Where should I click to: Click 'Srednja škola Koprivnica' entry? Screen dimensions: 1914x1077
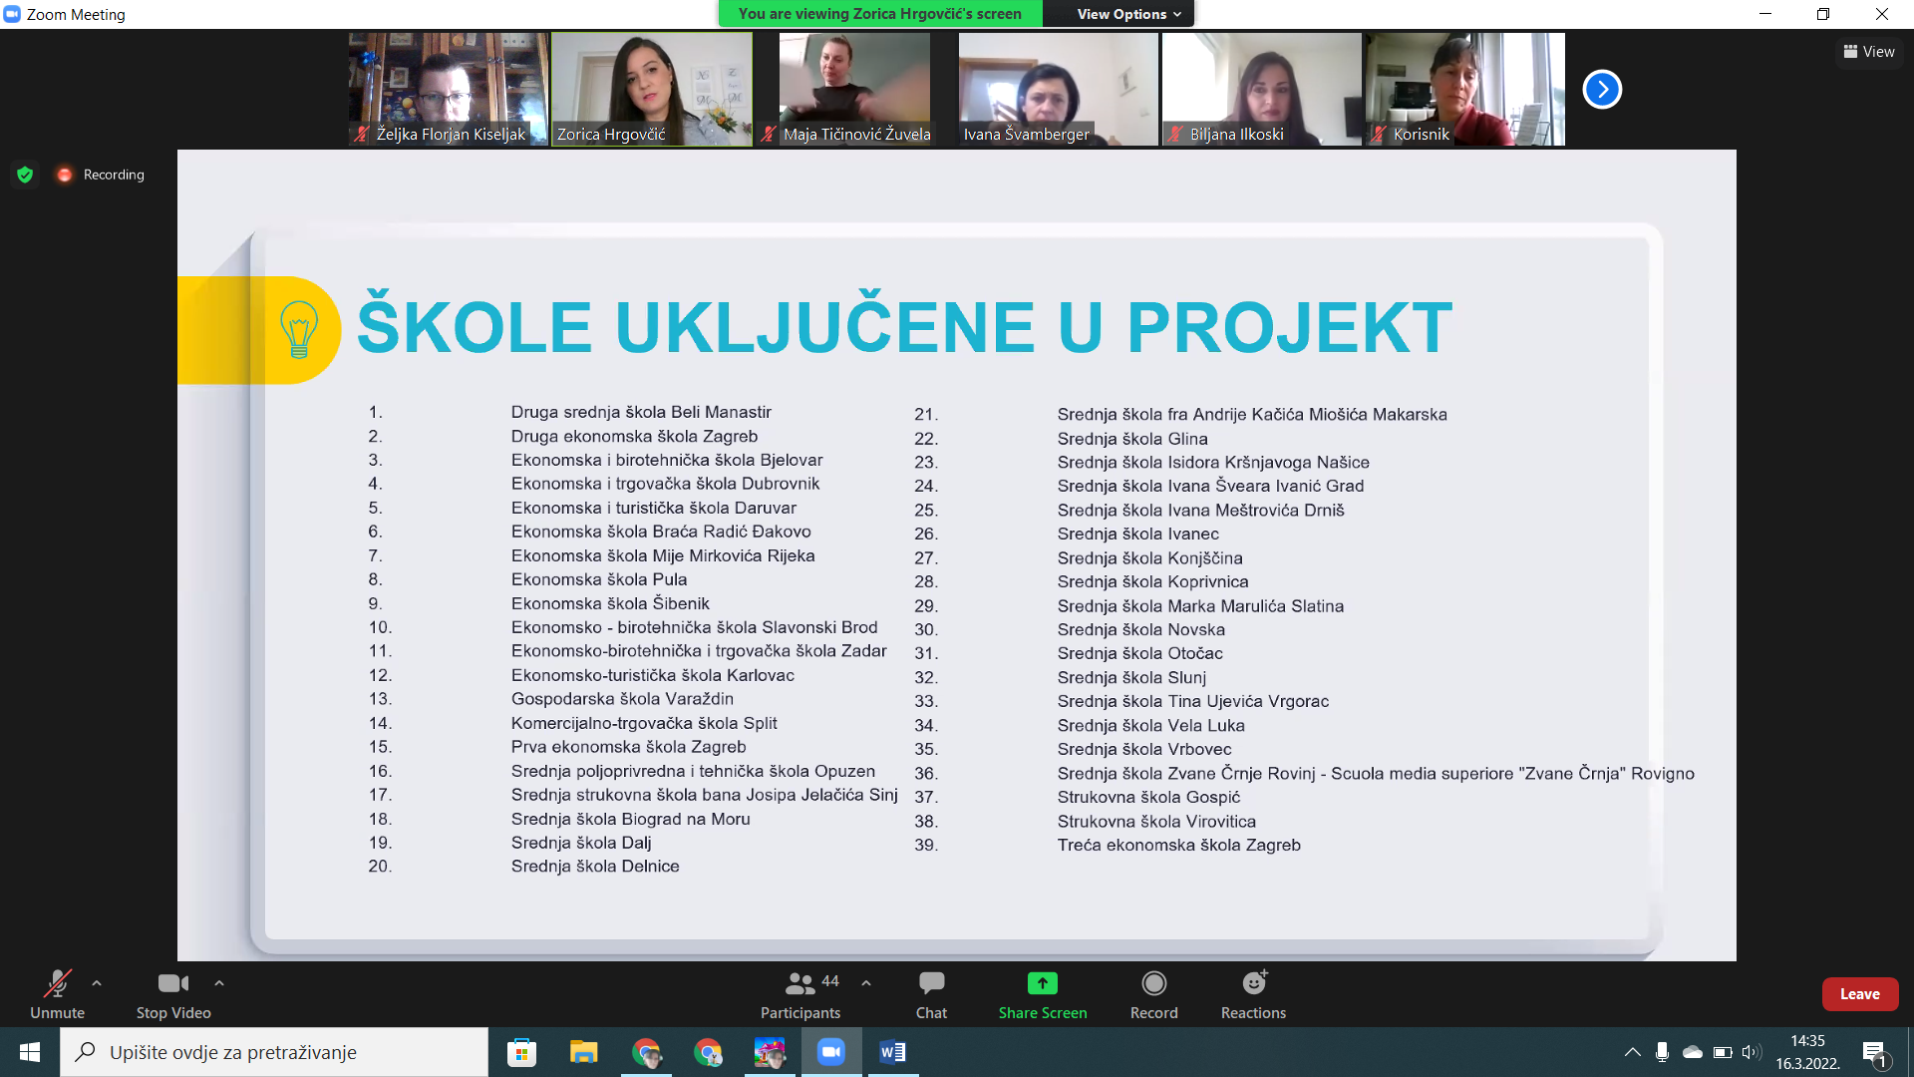pyautogui.click(x=1152, y=581)
